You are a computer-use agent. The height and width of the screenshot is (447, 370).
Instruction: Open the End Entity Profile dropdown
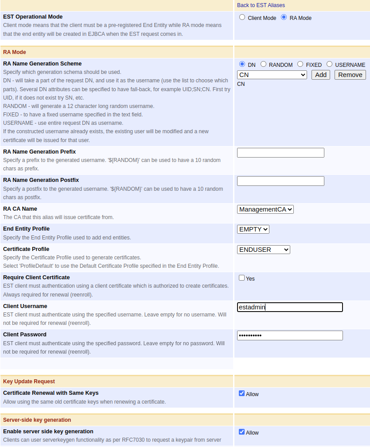(x=253, y=229)
